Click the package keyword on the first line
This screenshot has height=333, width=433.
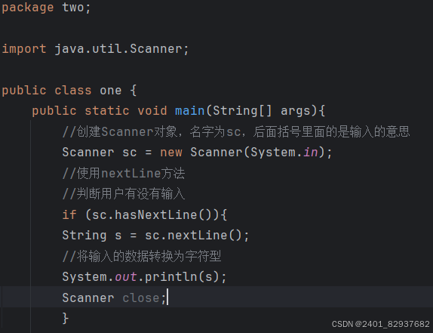coord(28,8)
